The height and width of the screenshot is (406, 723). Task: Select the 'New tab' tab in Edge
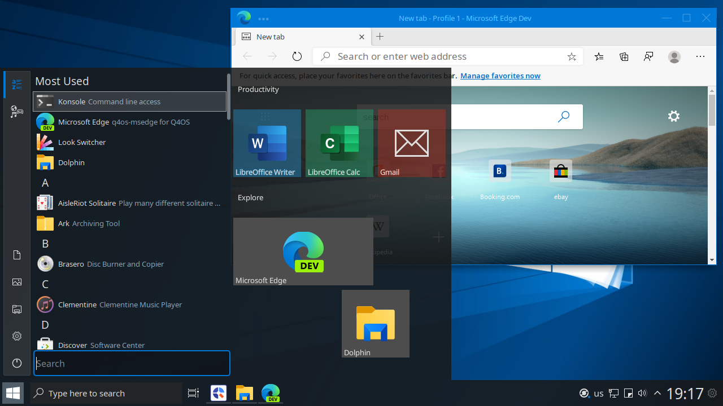[x=302, y=37]
